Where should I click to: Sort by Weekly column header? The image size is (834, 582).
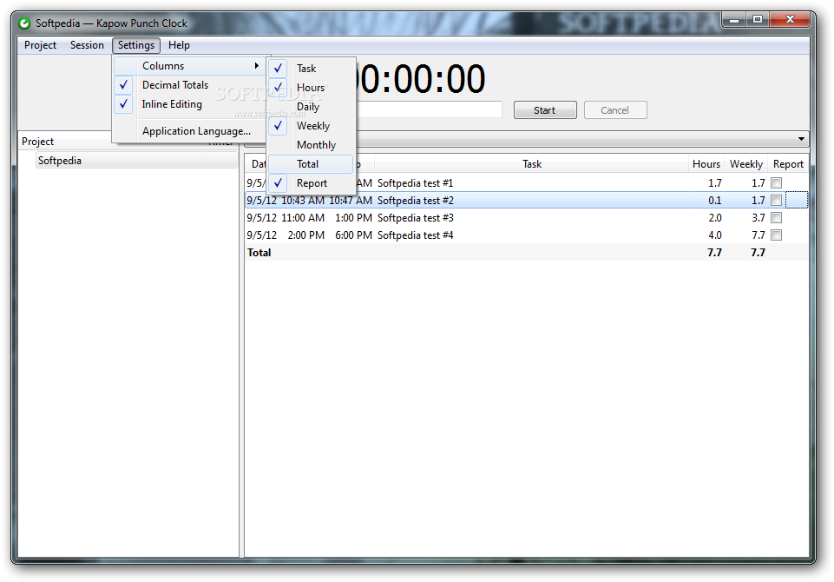(745, 164)
